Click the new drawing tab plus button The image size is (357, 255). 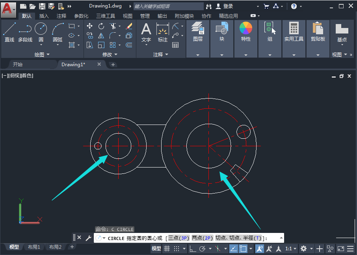(113, 65)
